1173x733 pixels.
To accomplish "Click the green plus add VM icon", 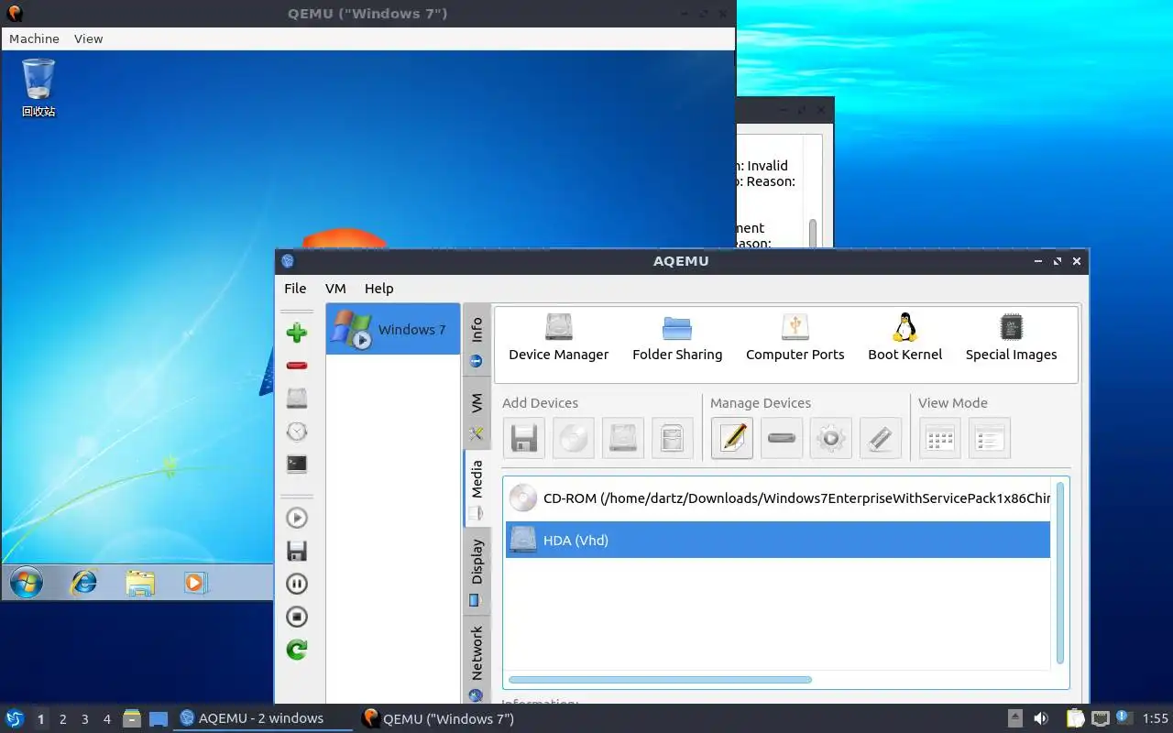I will pyautogui.click(x=296, y=332).
